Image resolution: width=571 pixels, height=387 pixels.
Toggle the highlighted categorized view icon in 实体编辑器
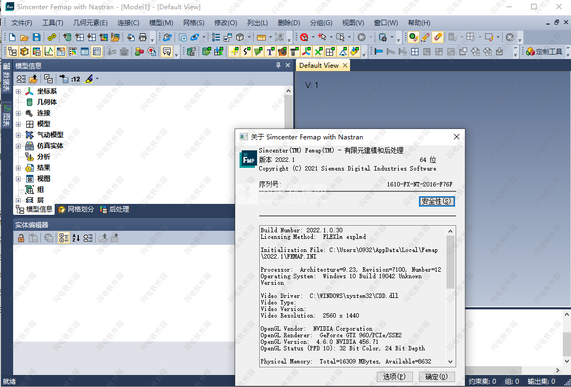tap(64, 238)
